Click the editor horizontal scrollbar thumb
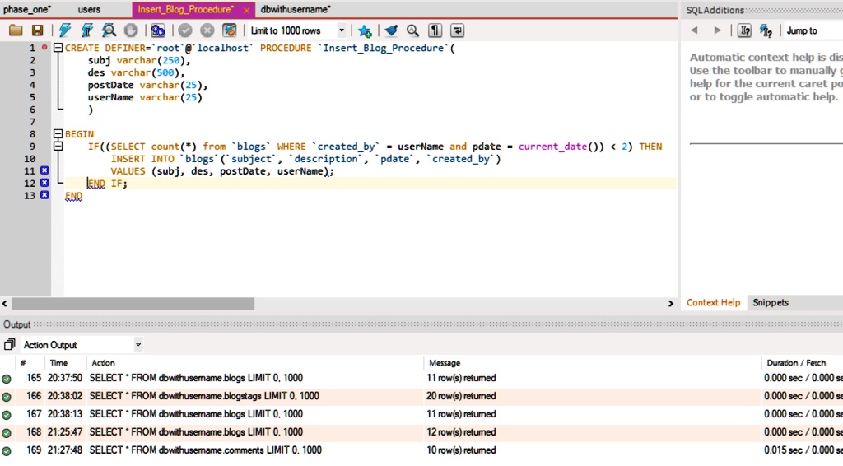843x466 pixels. point(133,304)
